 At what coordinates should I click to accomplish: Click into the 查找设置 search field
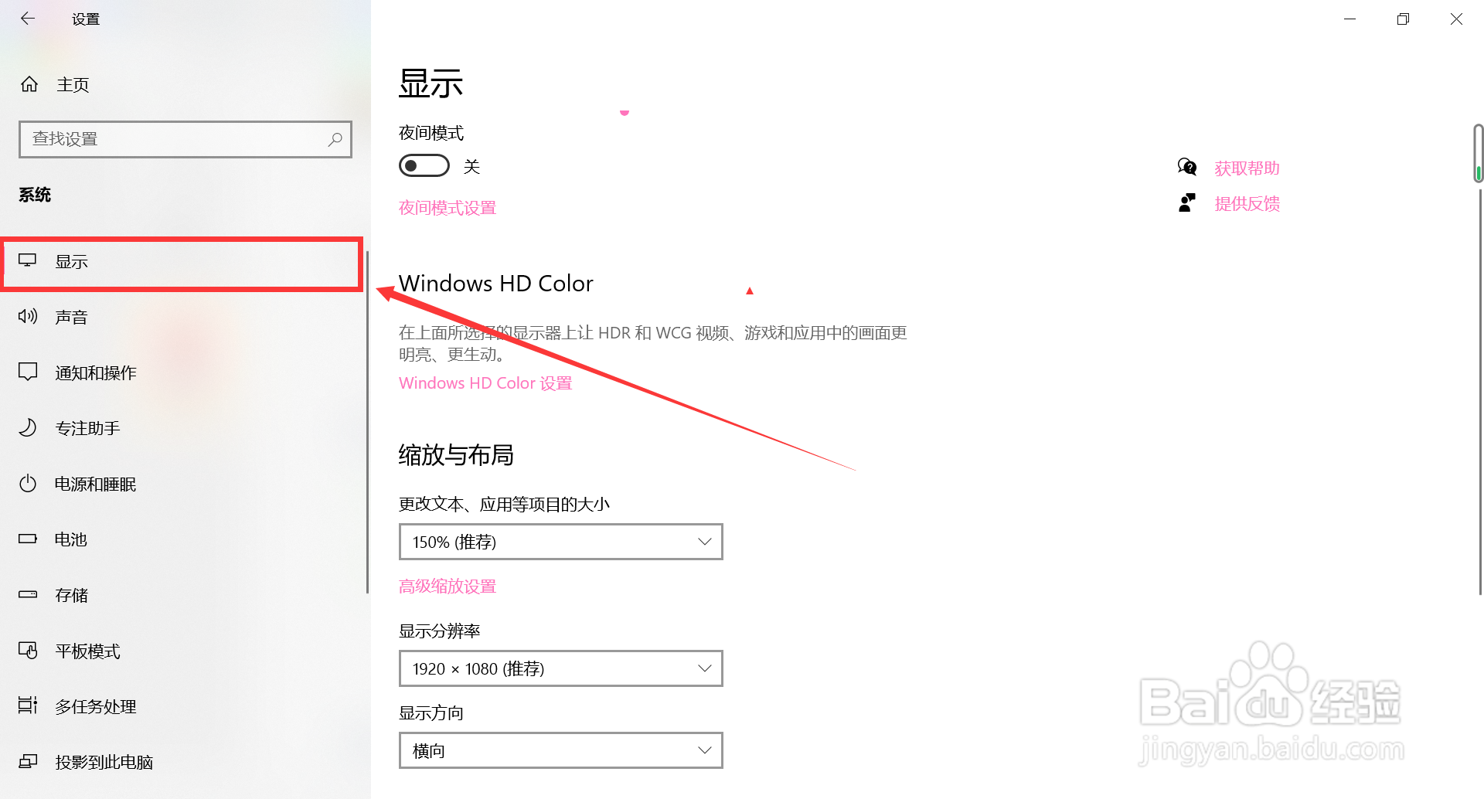pos(185,139)
